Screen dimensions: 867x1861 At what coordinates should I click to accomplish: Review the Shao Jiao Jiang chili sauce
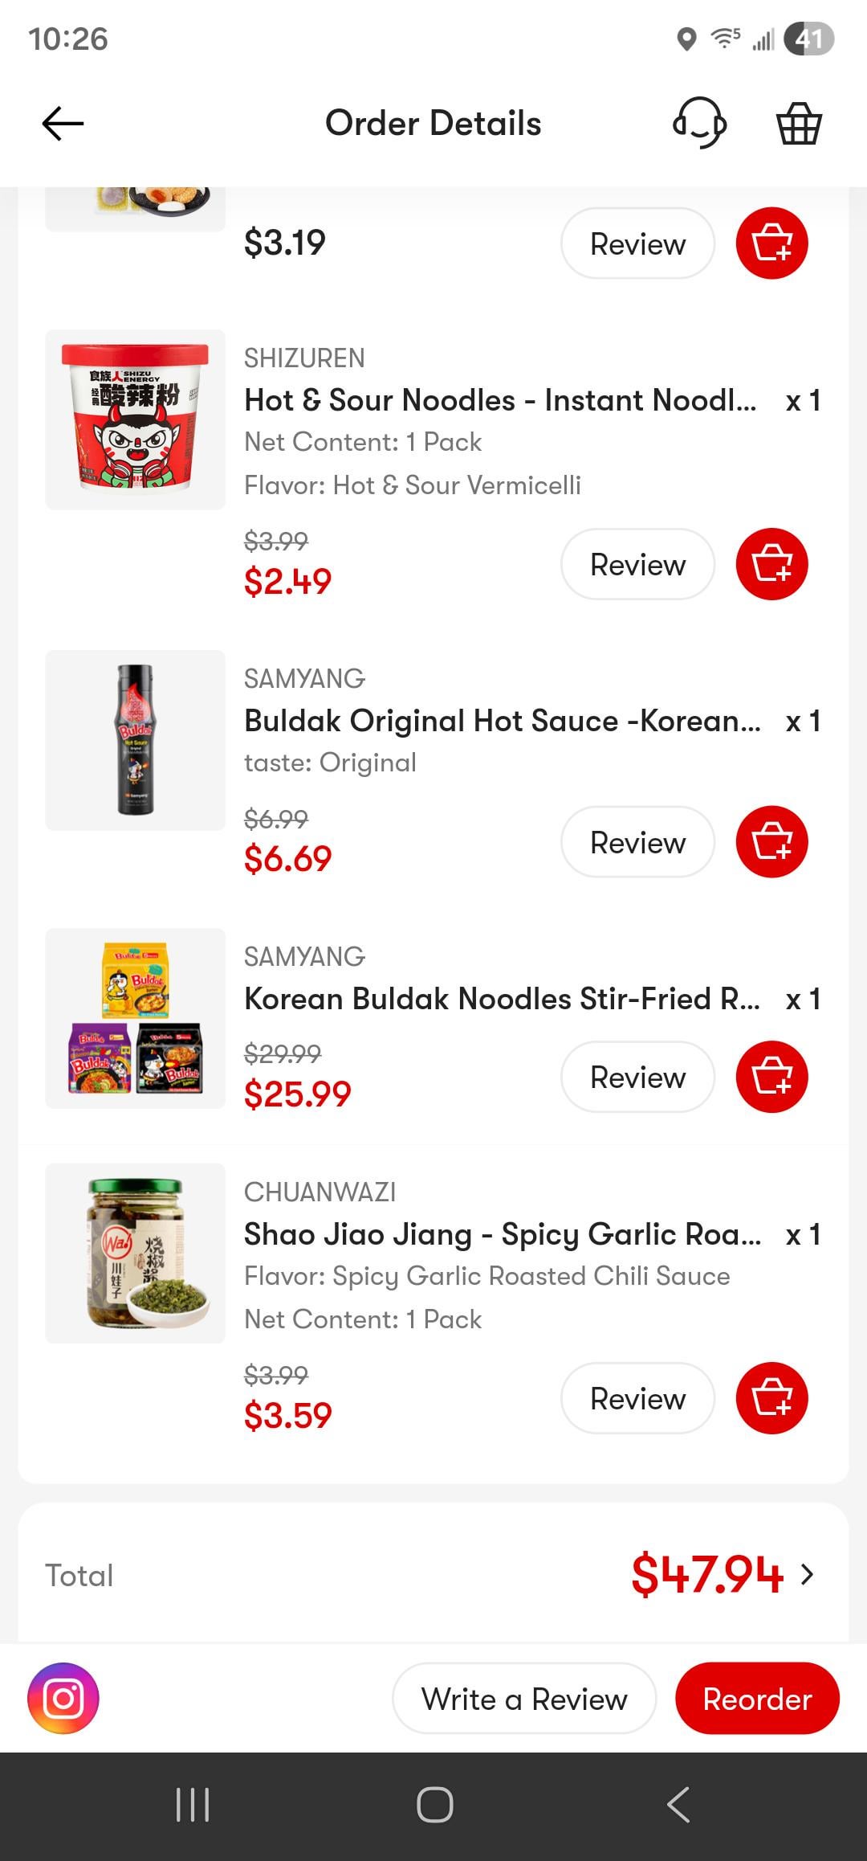[x=637, y=1398]
